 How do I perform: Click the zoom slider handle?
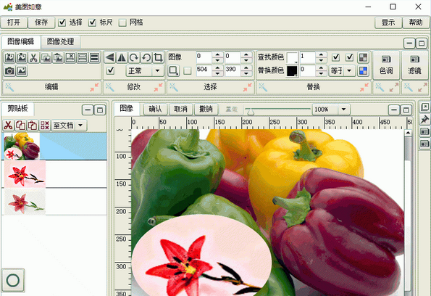point(251,112)
